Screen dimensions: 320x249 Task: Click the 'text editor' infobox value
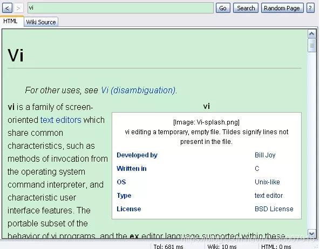[269, 196]
